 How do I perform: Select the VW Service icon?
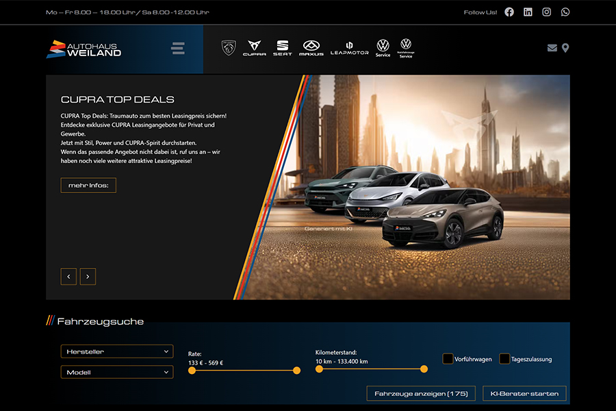(383, 48)
